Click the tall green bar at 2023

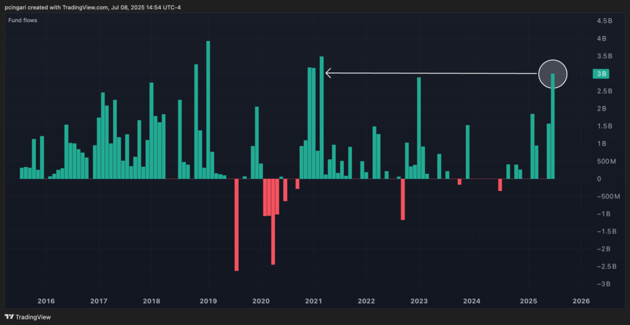coord(419,128)
